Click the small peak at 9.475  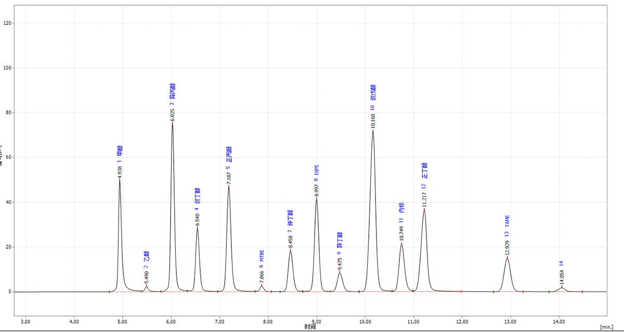click(340, 272)
